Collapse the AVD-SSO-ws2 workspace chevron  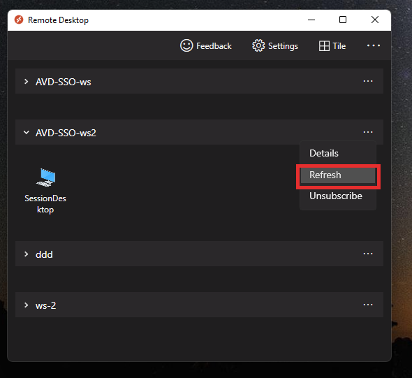(26, 132)
